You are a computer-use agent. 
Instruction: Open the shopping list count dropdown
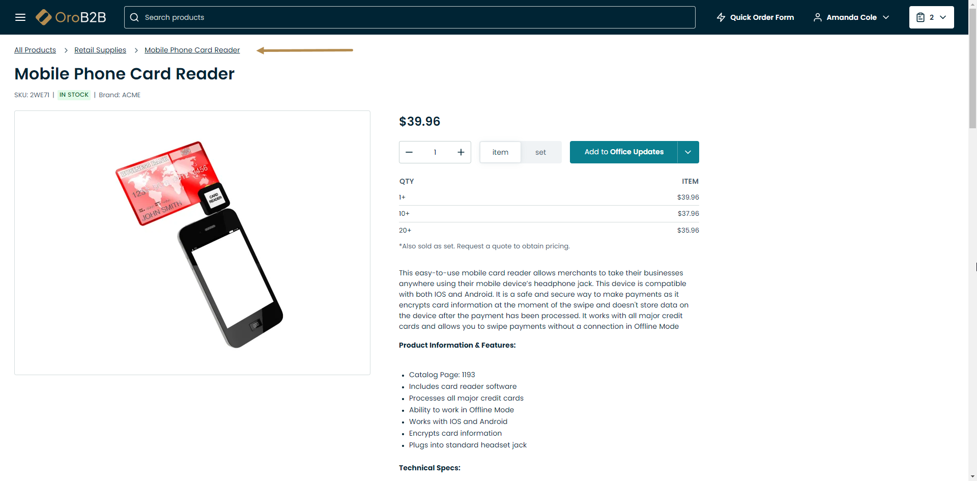pos(943,17)
